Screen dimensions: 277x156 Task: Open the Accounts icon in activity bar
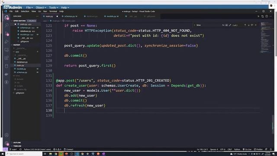[6, 135]
